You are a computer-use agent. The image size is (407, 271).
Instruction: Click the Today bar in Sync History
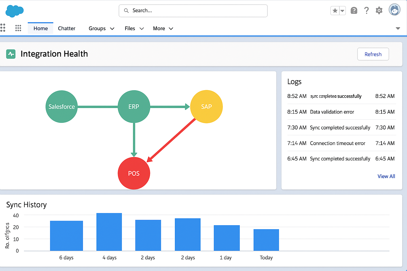coord(266,240)
